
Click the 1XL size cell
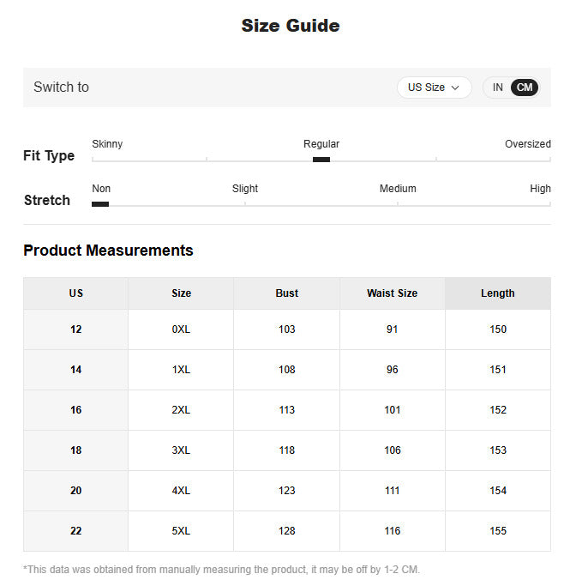pos(181,370)
